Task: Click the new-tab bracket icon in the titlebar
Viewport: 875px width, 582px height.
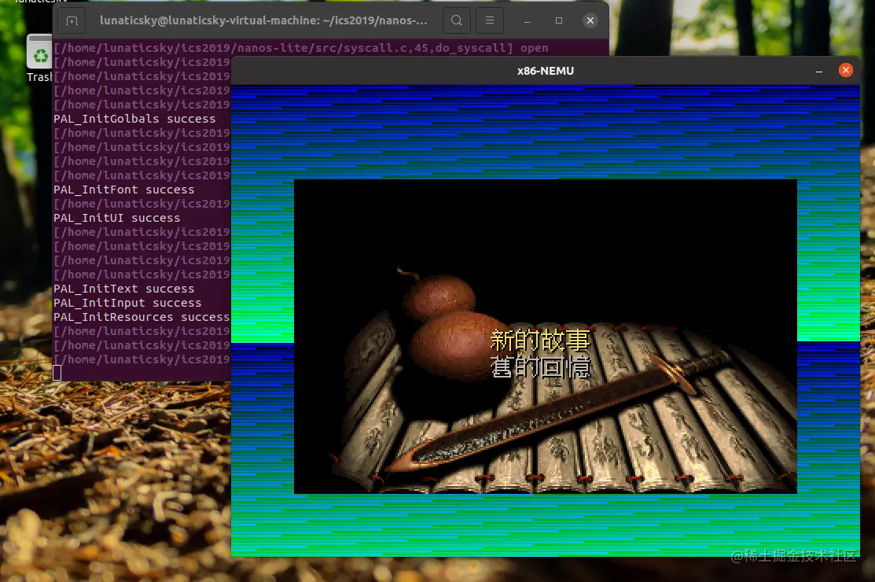Action: click(71, 20)
